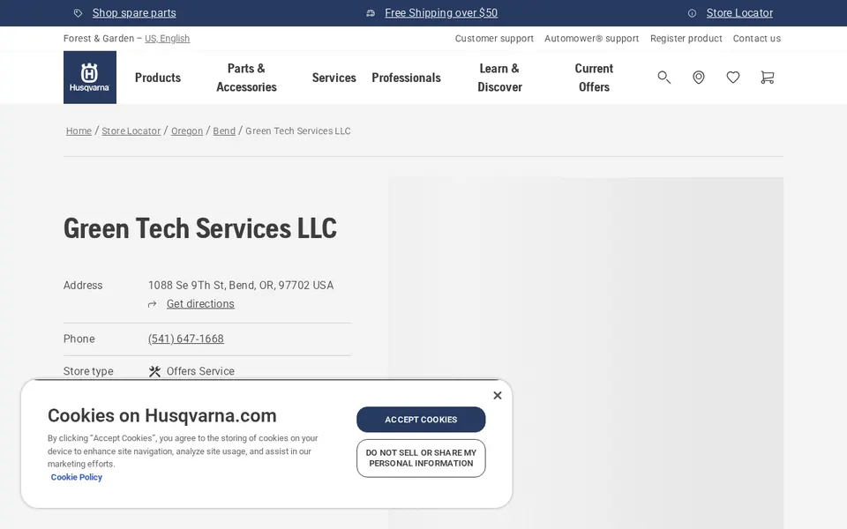Viewport: 847px width, 529px height.
Task: Open the Parts & Accessories menu
Action: 246,78
